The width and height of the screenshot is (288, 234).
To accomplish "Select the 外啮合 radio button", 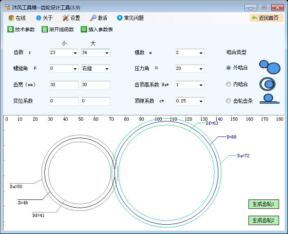I will point(229,68).
